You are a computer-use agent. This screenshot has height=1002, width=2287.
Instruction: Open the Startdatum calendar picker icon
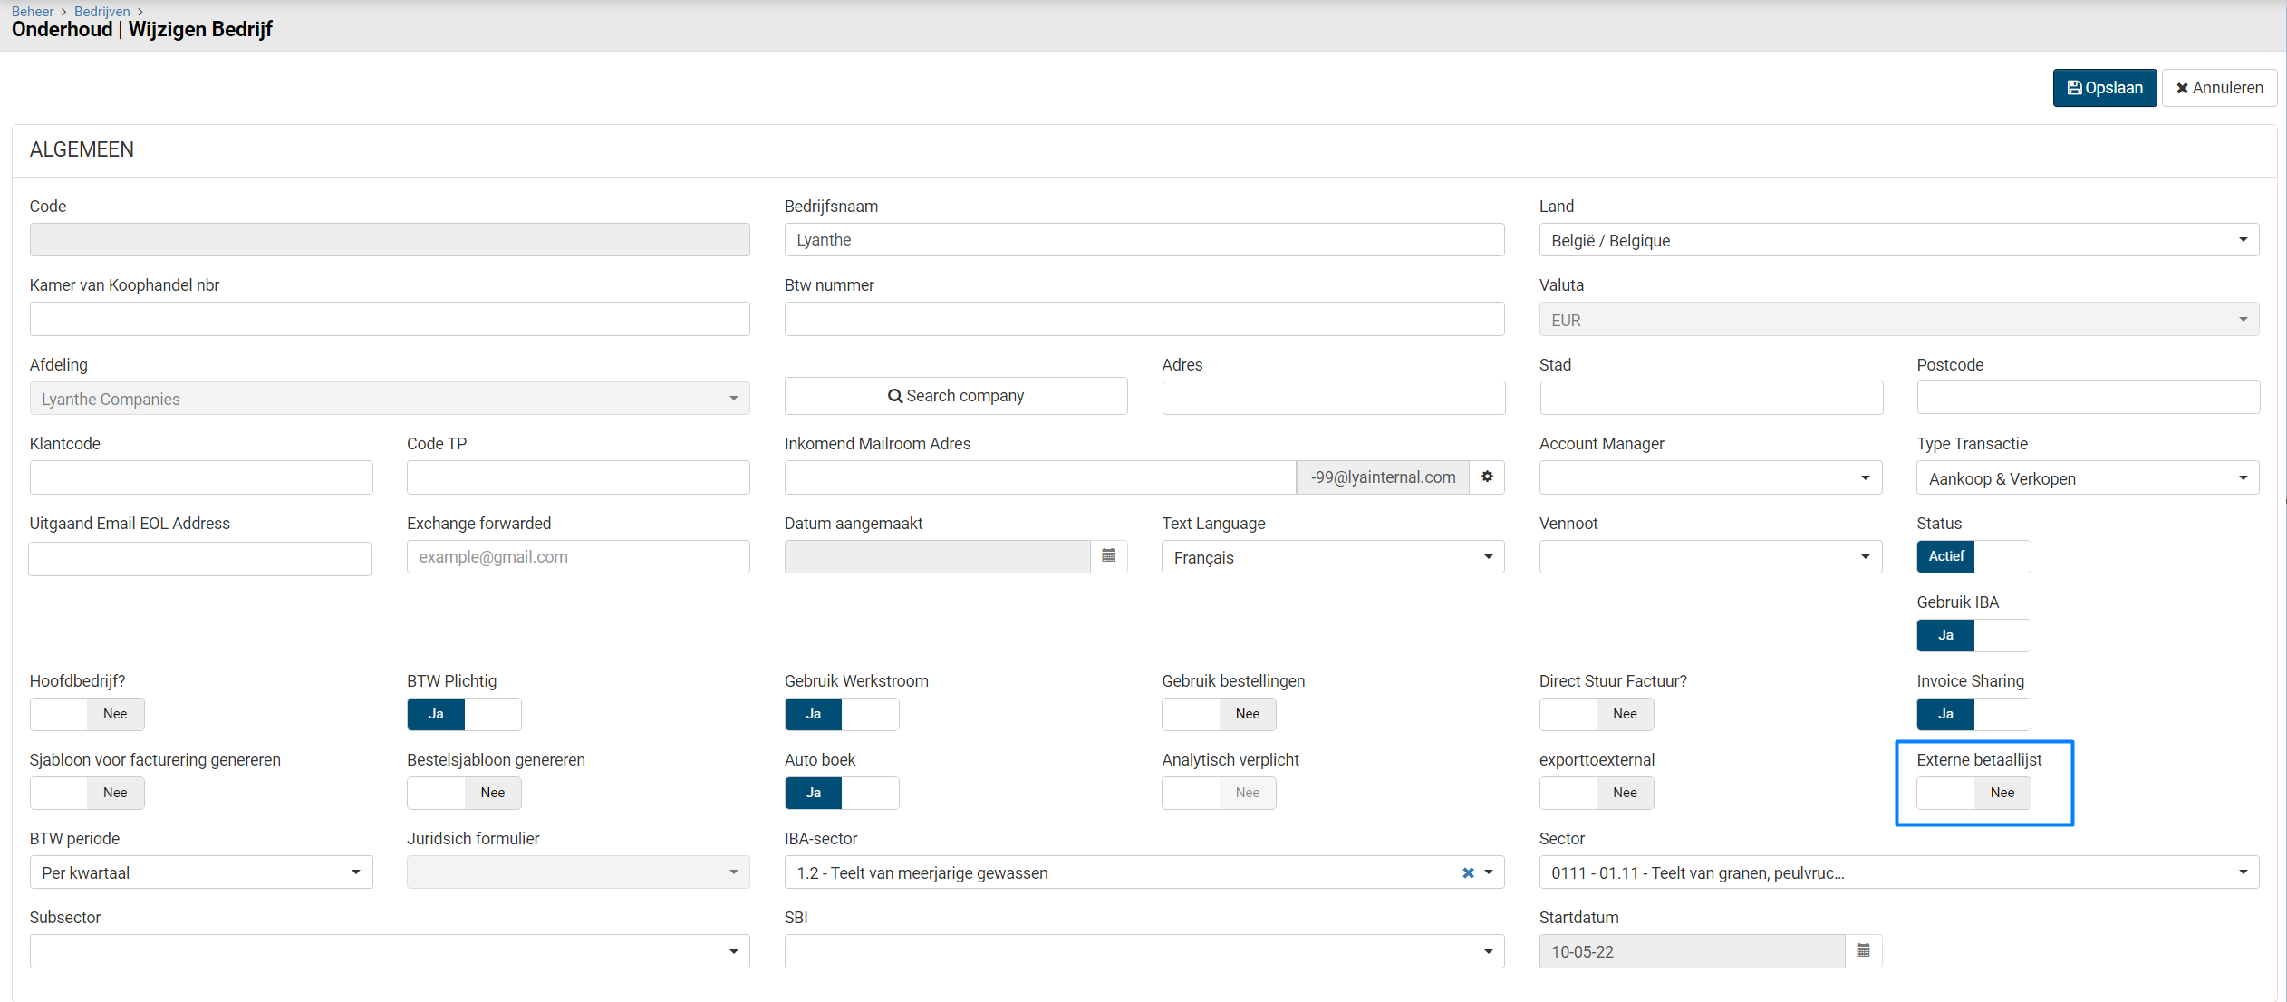pos(1863,950)
